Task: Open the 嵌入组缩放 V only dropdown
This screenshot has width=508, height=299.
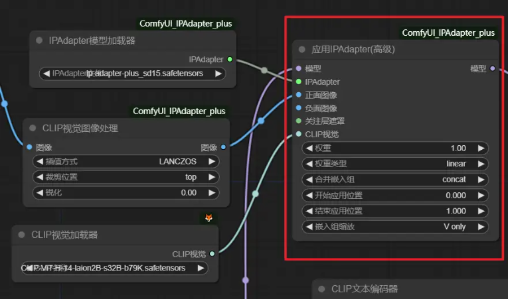Action: point(395,227)
